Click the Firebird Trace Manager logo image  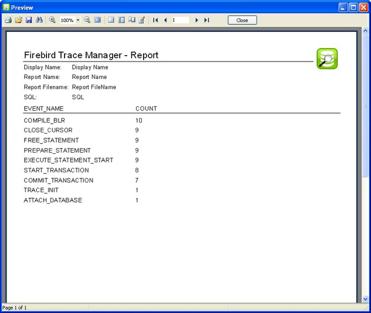327,59
